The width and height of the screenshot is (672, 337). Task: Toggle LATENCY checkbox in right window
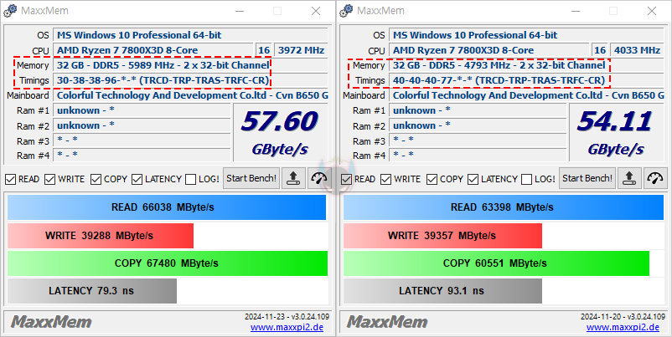click(x=473, y=179)
